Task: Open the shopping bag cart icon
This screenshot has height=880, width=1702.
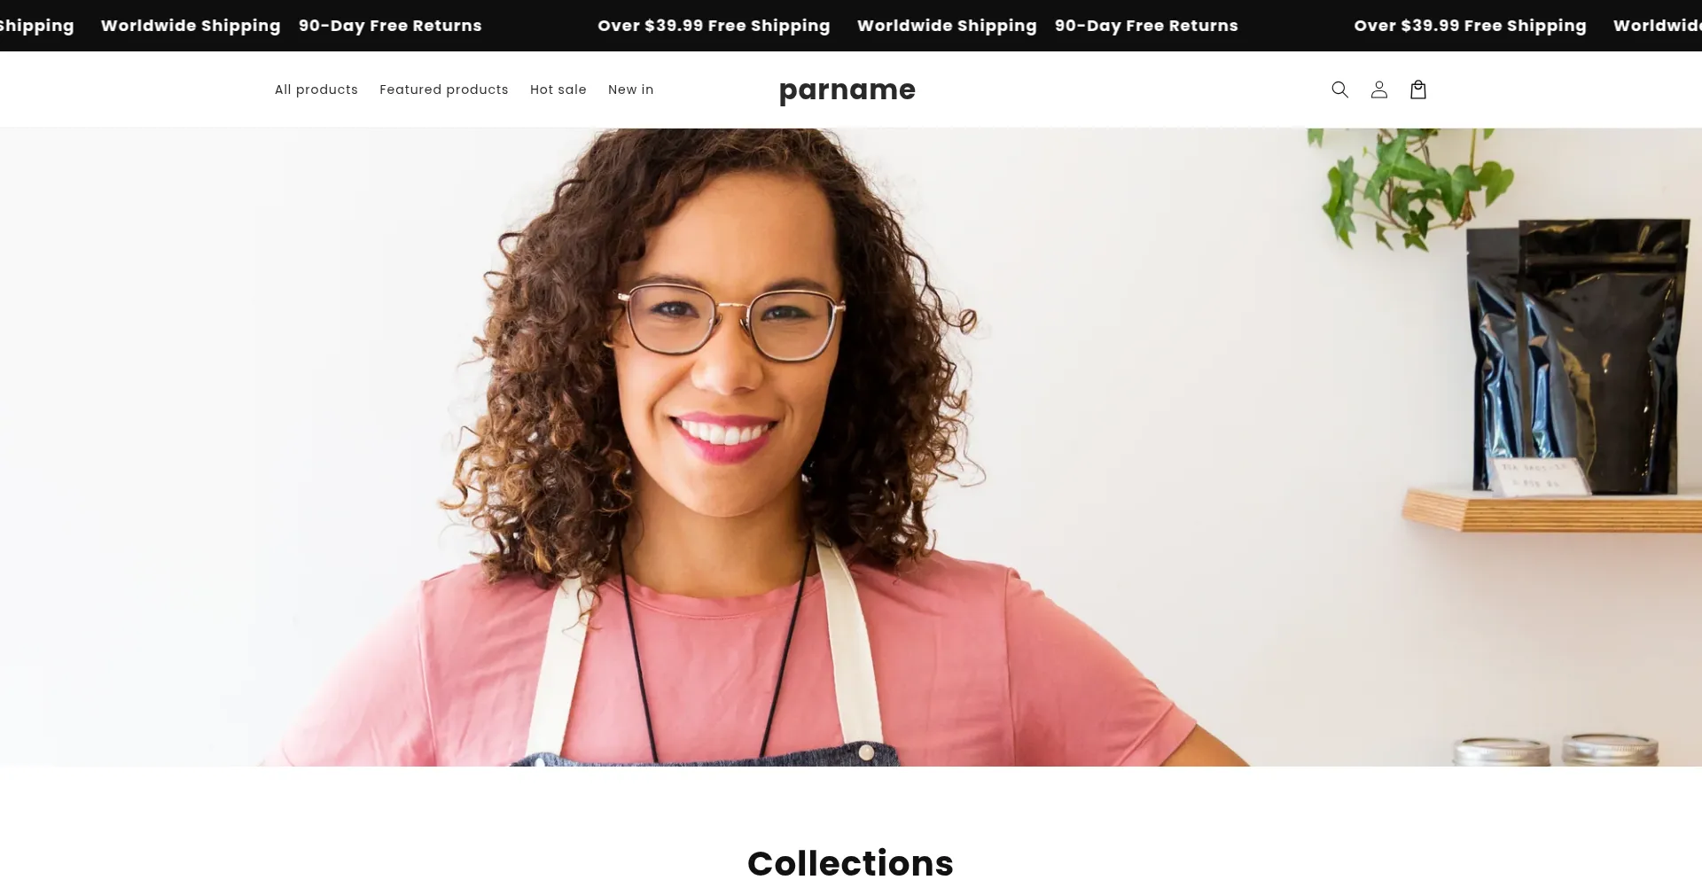Action: tap(1417, 90)
